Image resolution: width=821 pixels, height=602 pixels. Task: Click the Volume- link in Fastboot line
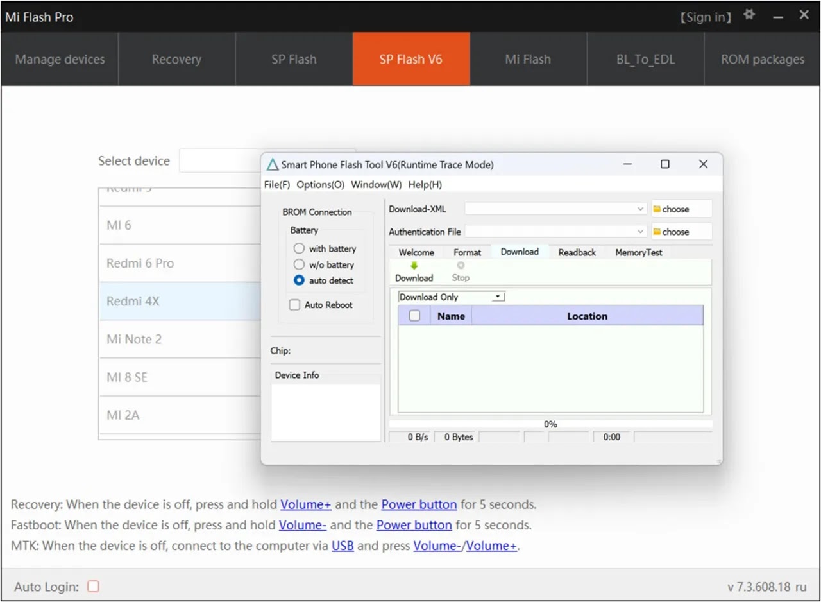303,525
